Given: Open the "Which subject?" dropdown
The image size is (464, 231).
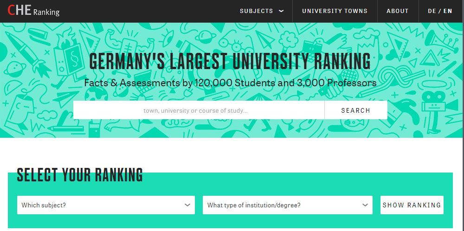Looking at the screenshot, I should coord(106,205).
